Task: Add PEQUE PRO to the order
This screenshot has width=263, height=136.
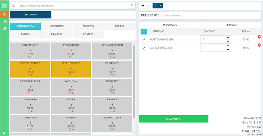Action: click(x=112, y=87)
